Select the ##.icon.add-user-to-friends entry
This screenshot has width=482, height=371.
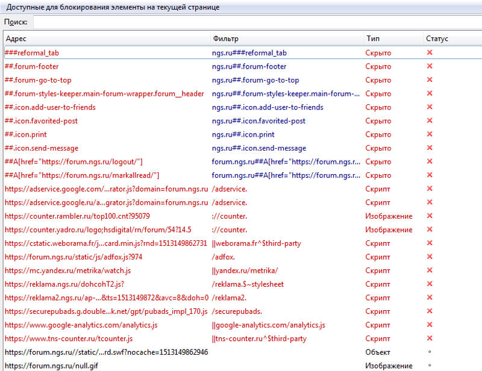click(50, 107)
